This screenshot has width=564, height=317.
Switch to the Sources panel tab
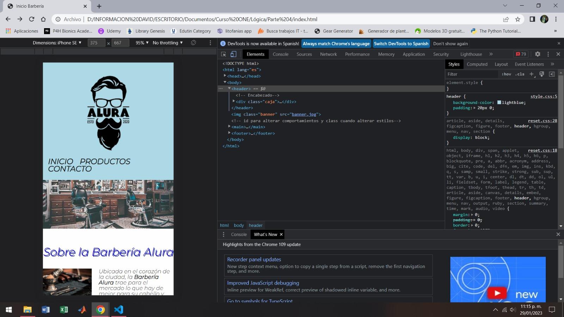click(x=304, y=54)
